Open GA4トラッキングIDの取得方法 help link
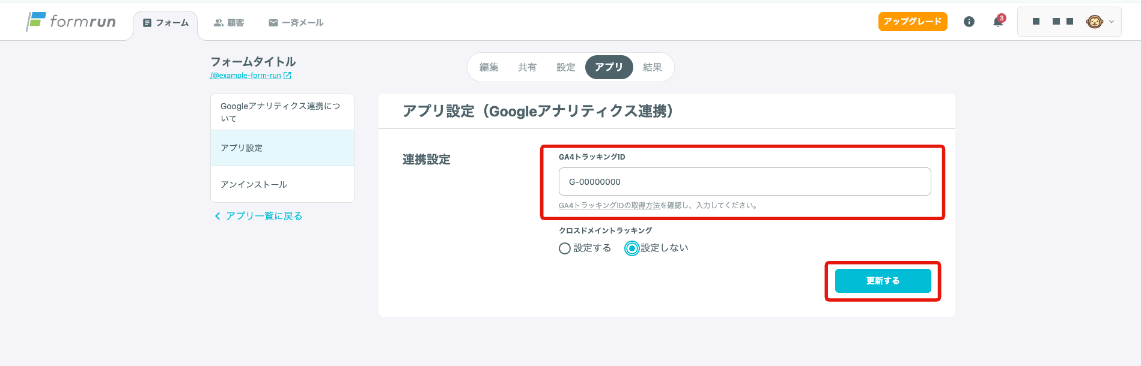This screenshot has width=1141, height=366. click(609, 205)
